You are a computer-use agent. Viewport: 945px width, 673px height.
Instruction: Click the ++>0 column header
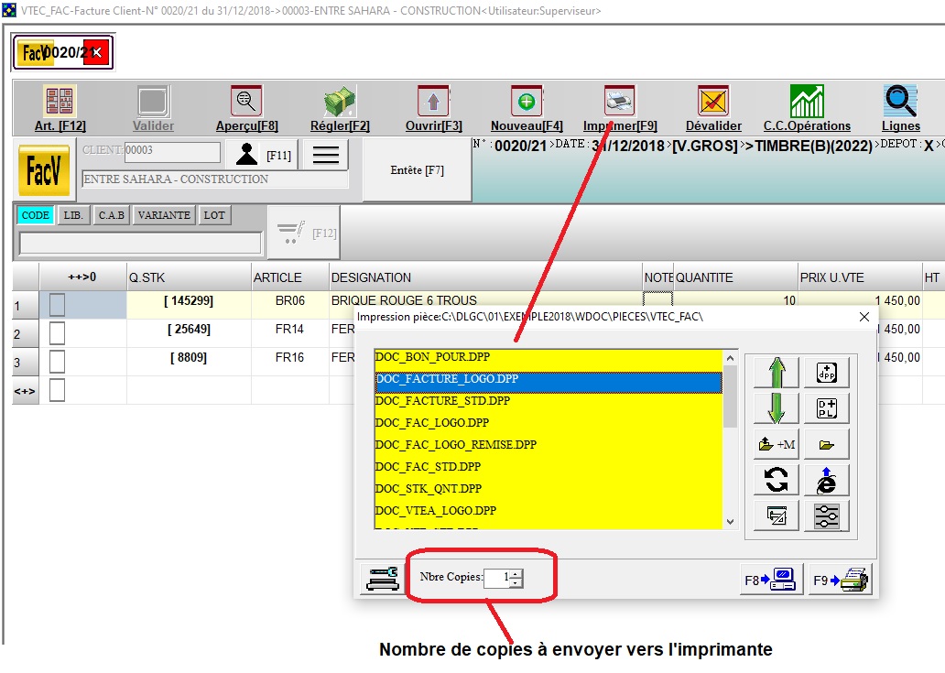[x=82, y=277]
